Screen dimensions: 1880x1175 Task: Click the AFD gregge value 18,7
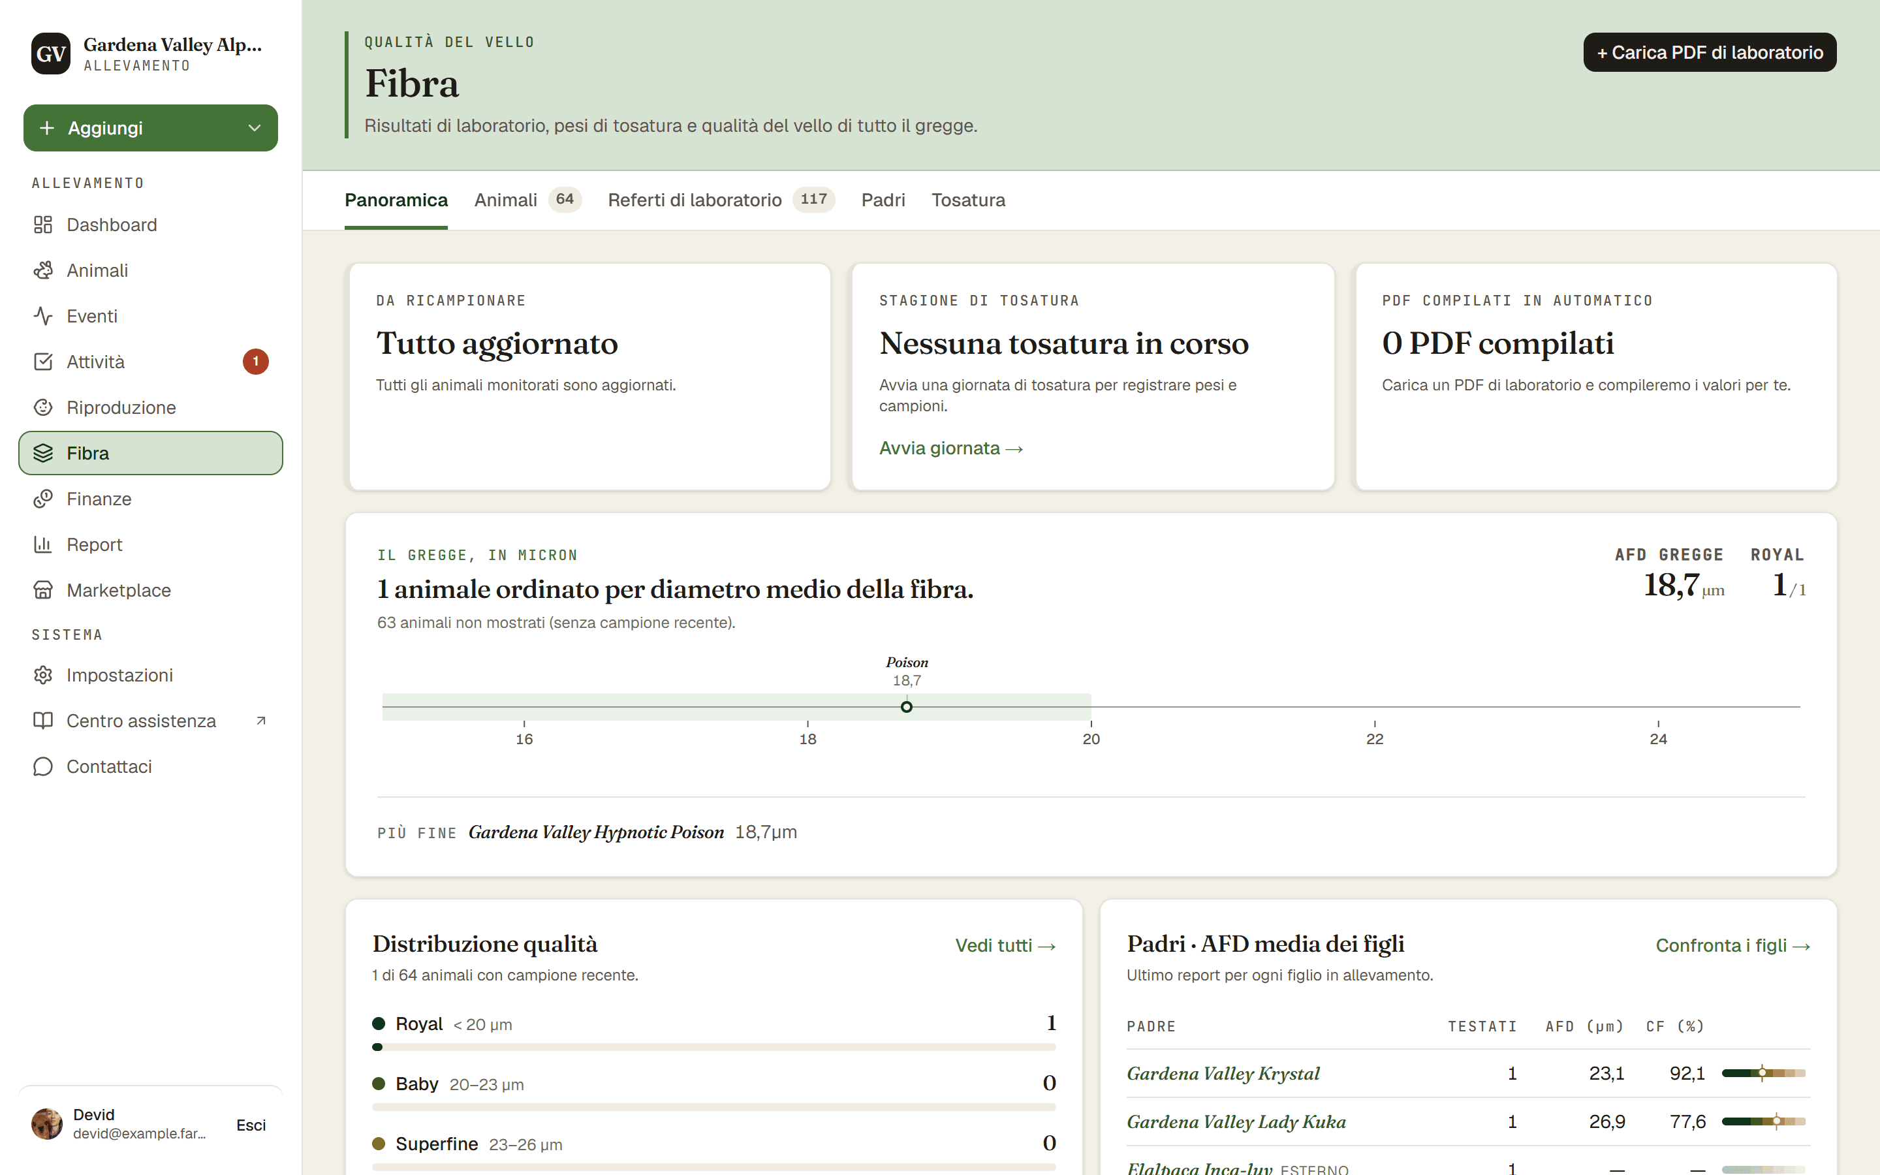tap(1672, 585)
